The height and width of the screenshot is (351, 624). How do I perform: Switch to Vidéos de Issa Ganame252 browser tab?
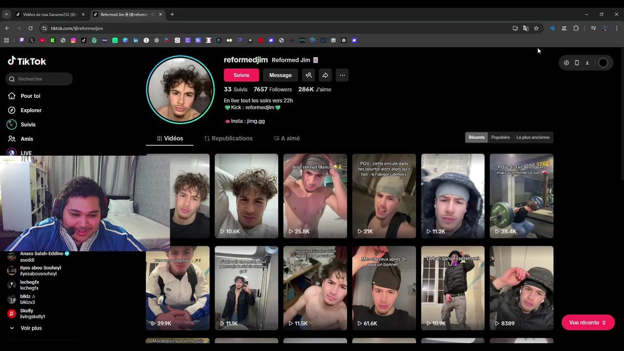tap(50, 15)
